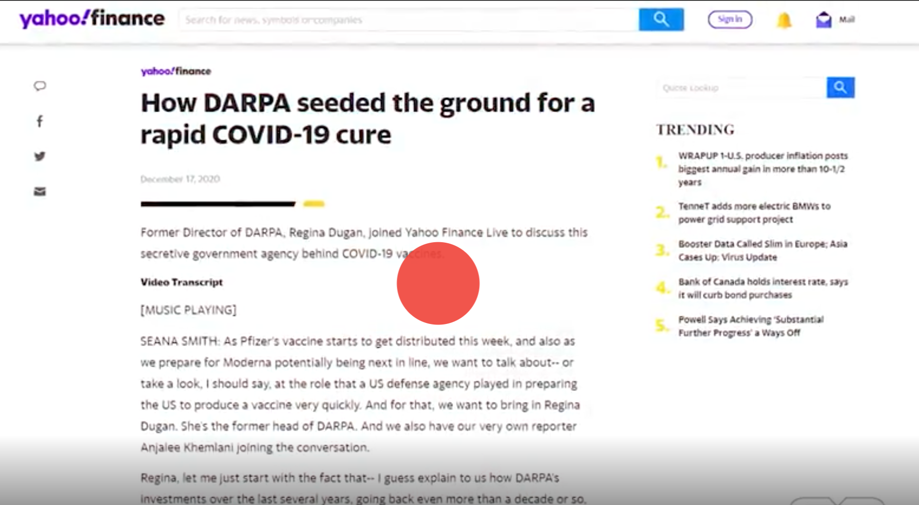Screen dimensions: 919x505
Task: Click the article headline How DARPA seeded
Action: click(x=367, y=118)
